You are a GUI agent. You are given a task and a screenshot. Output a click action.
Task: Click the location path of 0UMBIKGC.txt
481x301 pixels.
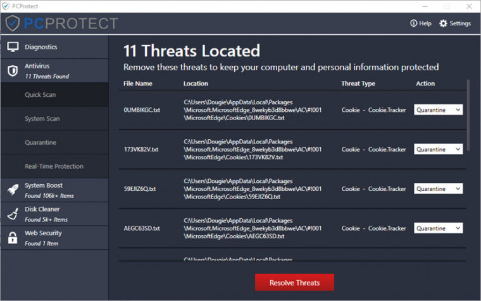[x=253, y=110]
